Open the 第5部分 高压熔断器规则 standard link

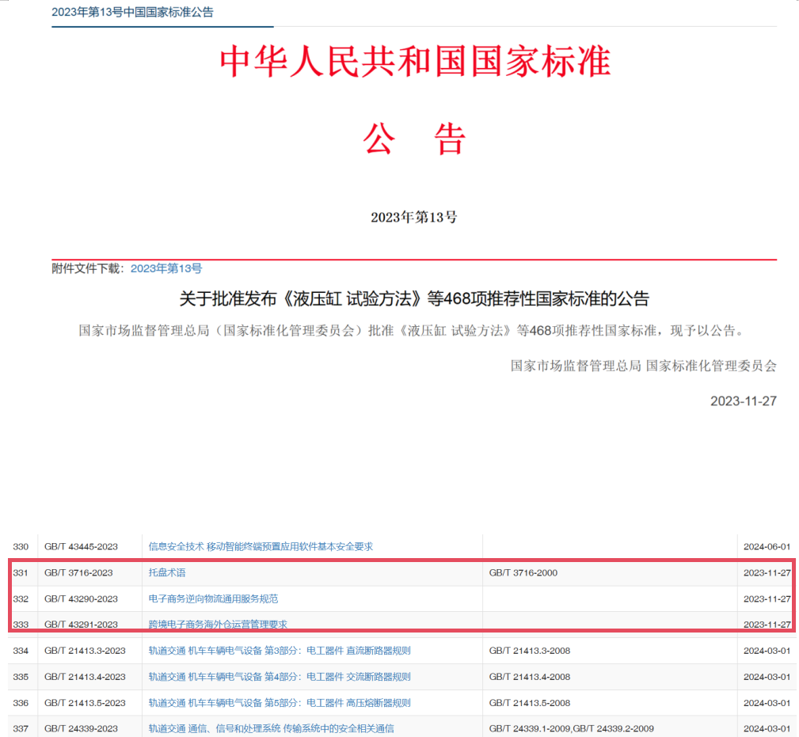point(280,703)
